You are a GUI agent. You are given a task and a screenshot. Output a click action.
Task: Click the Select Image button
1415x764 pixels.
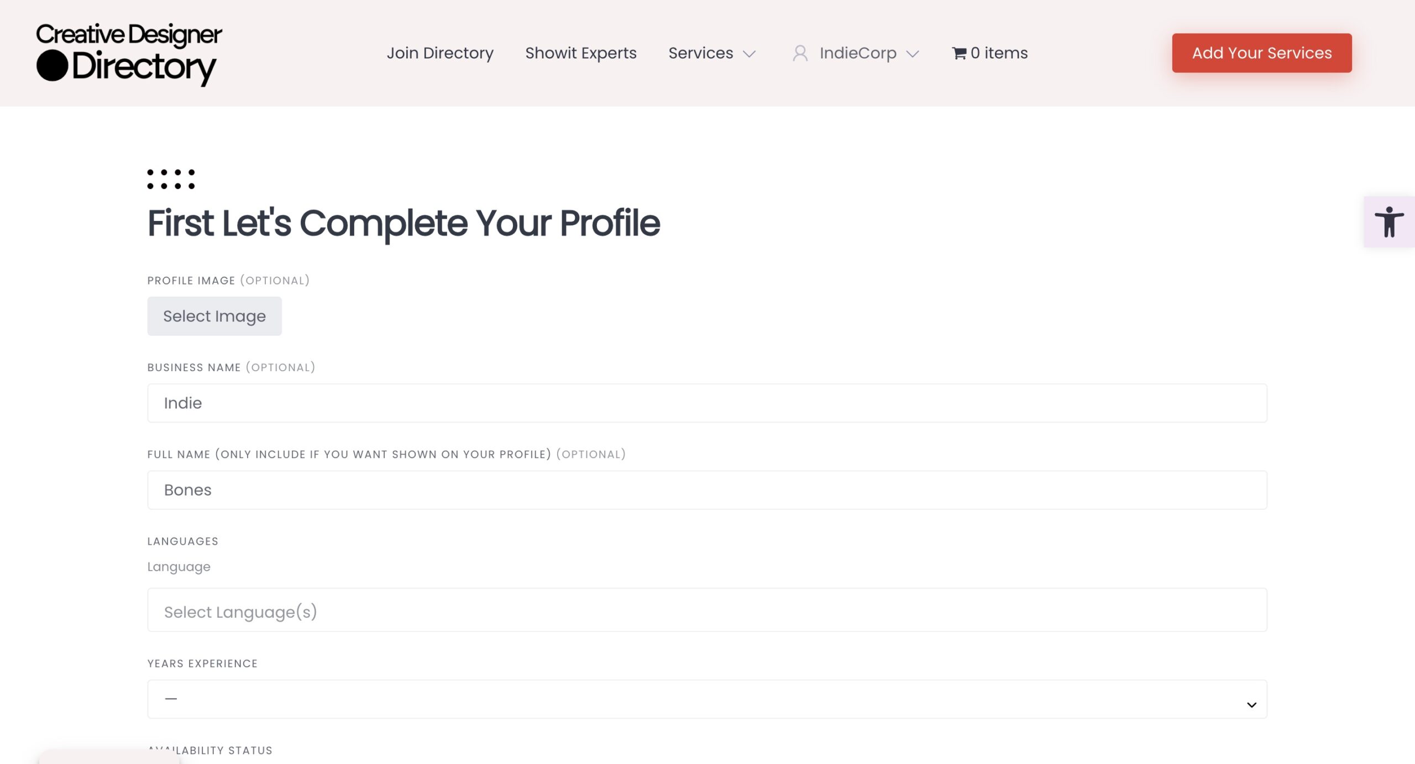214,316
